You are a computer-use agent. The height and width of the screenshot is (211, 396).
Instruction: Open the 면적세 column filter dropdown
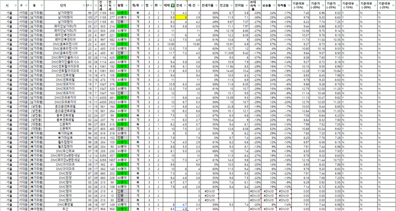[x=114, y=6]
